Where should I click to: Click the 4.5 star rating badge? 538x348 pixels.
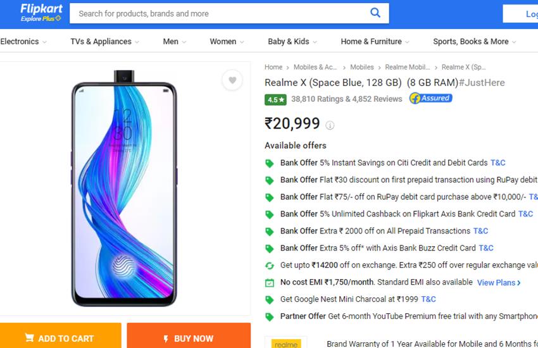pos(275,99)
